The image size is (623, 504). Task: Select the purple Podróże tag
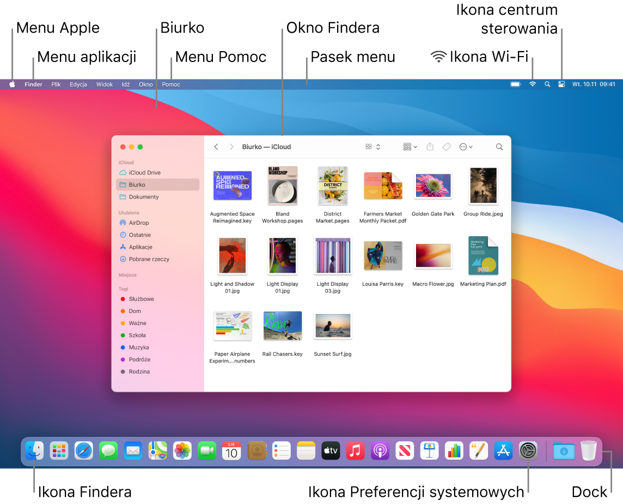click(x=158, y=359)
